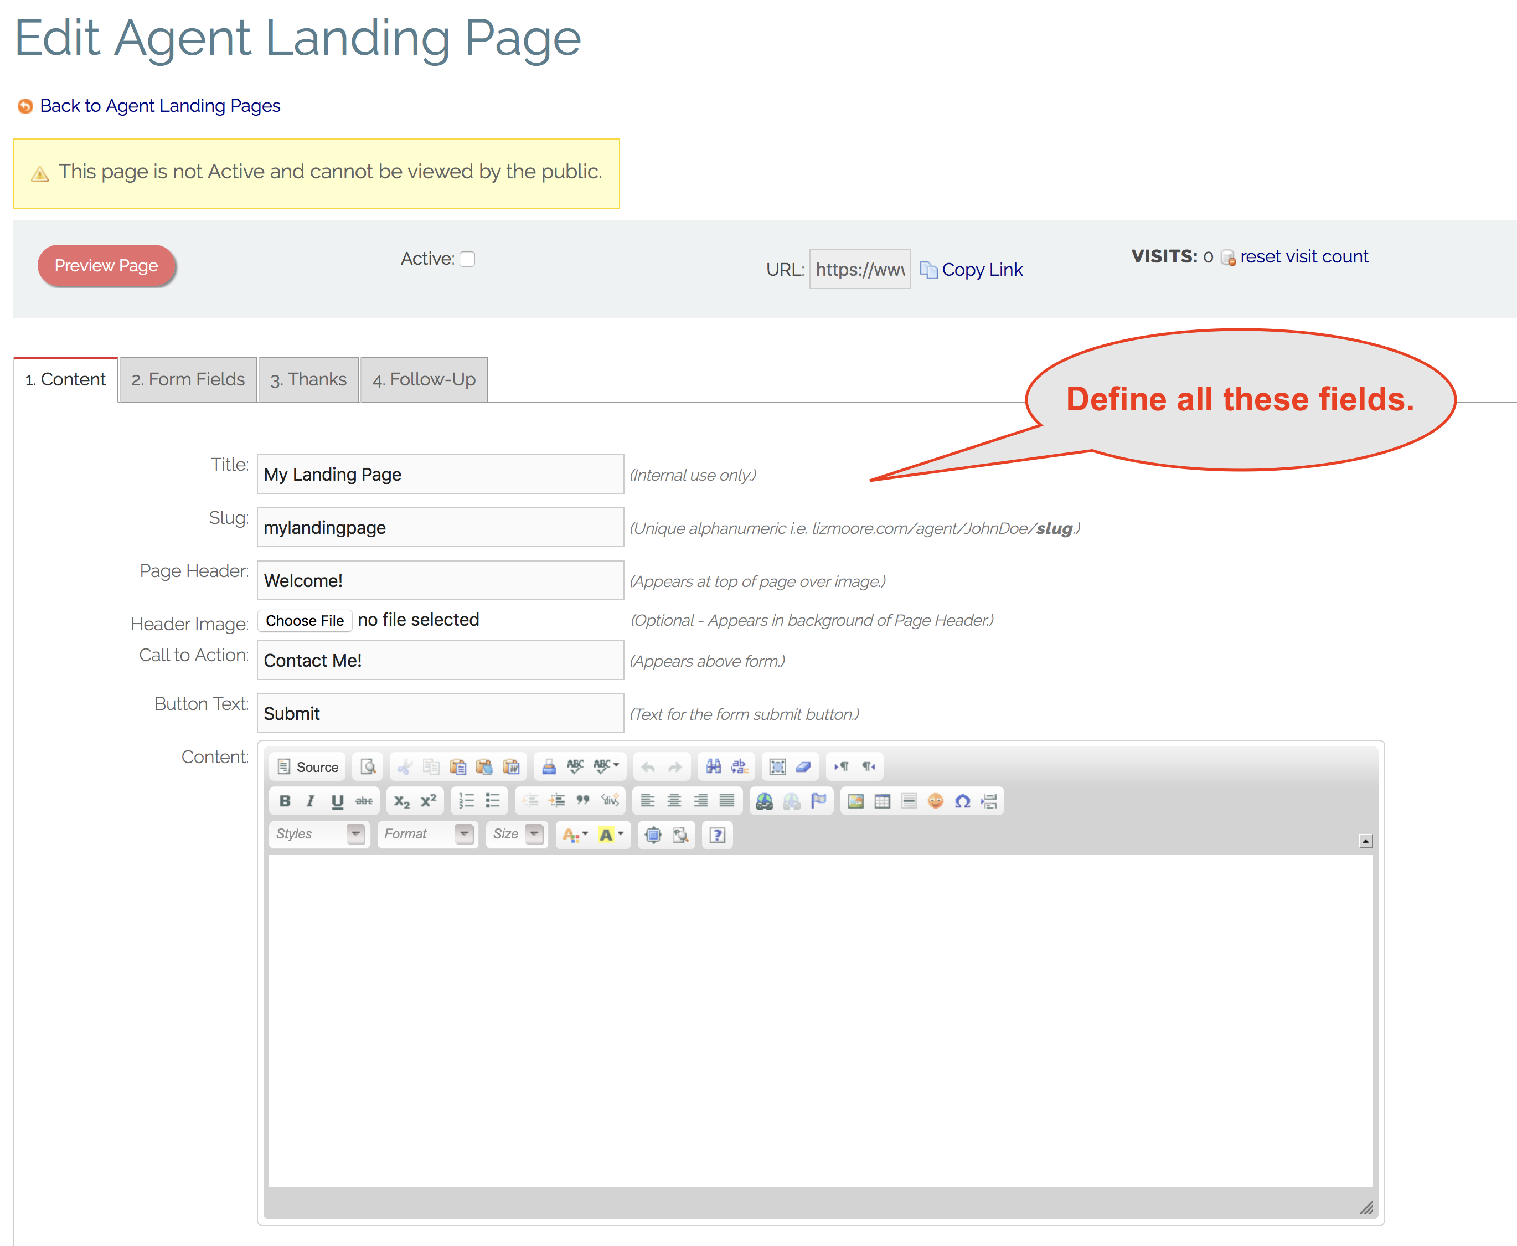This screenshot has width=1517, height=1246.
Task: Insert a table using the toolbar icon
Action: [x=882, y=801]
